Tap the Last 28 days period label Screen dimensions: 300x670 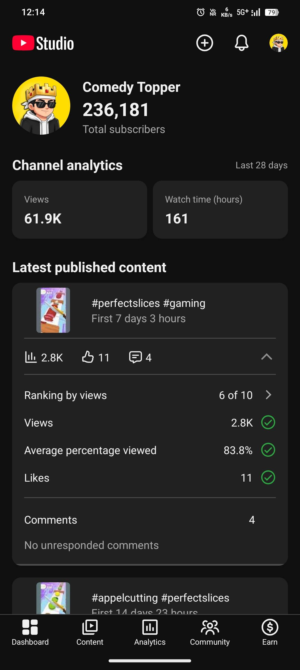pyautogui.click(x=261, y=165)
